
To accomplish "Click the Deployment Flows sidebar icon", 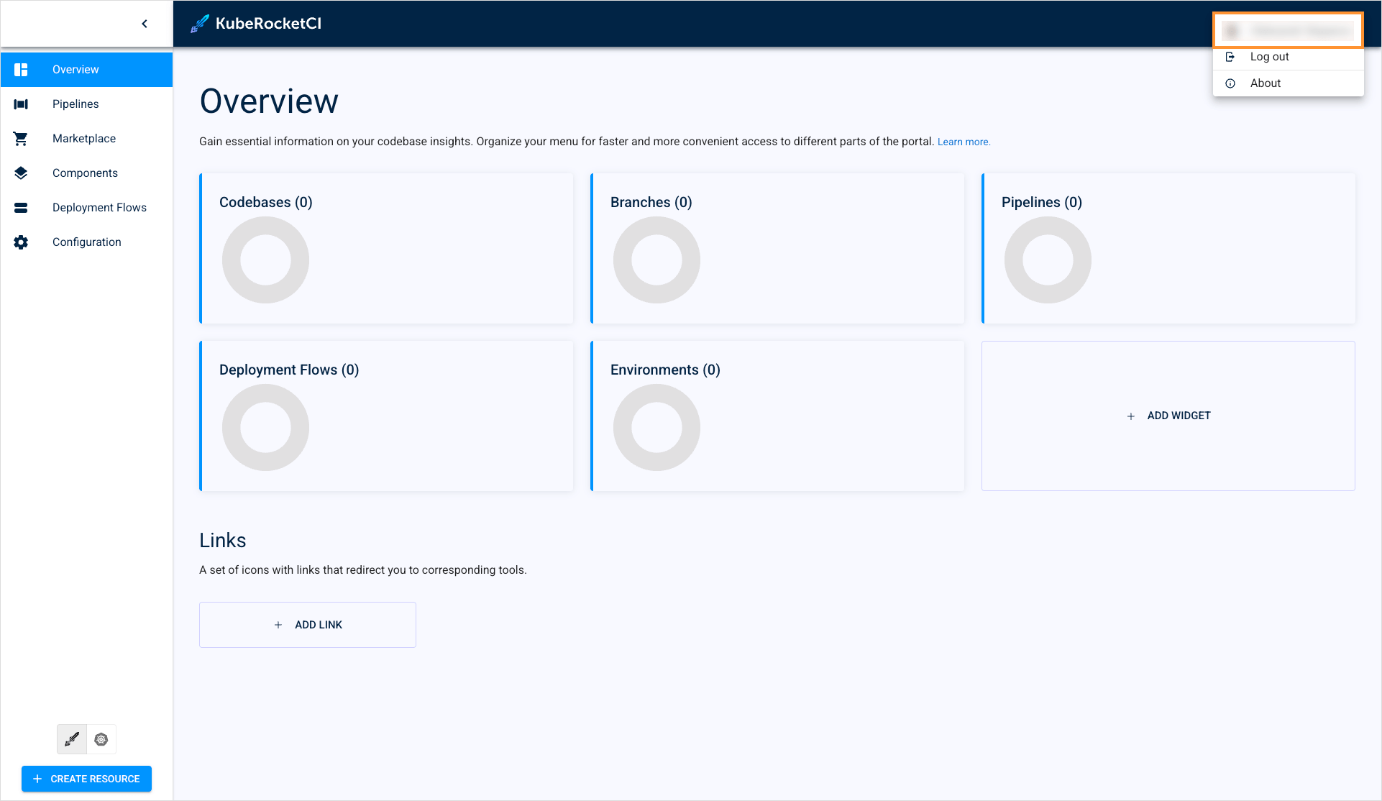I will point(21,208).
